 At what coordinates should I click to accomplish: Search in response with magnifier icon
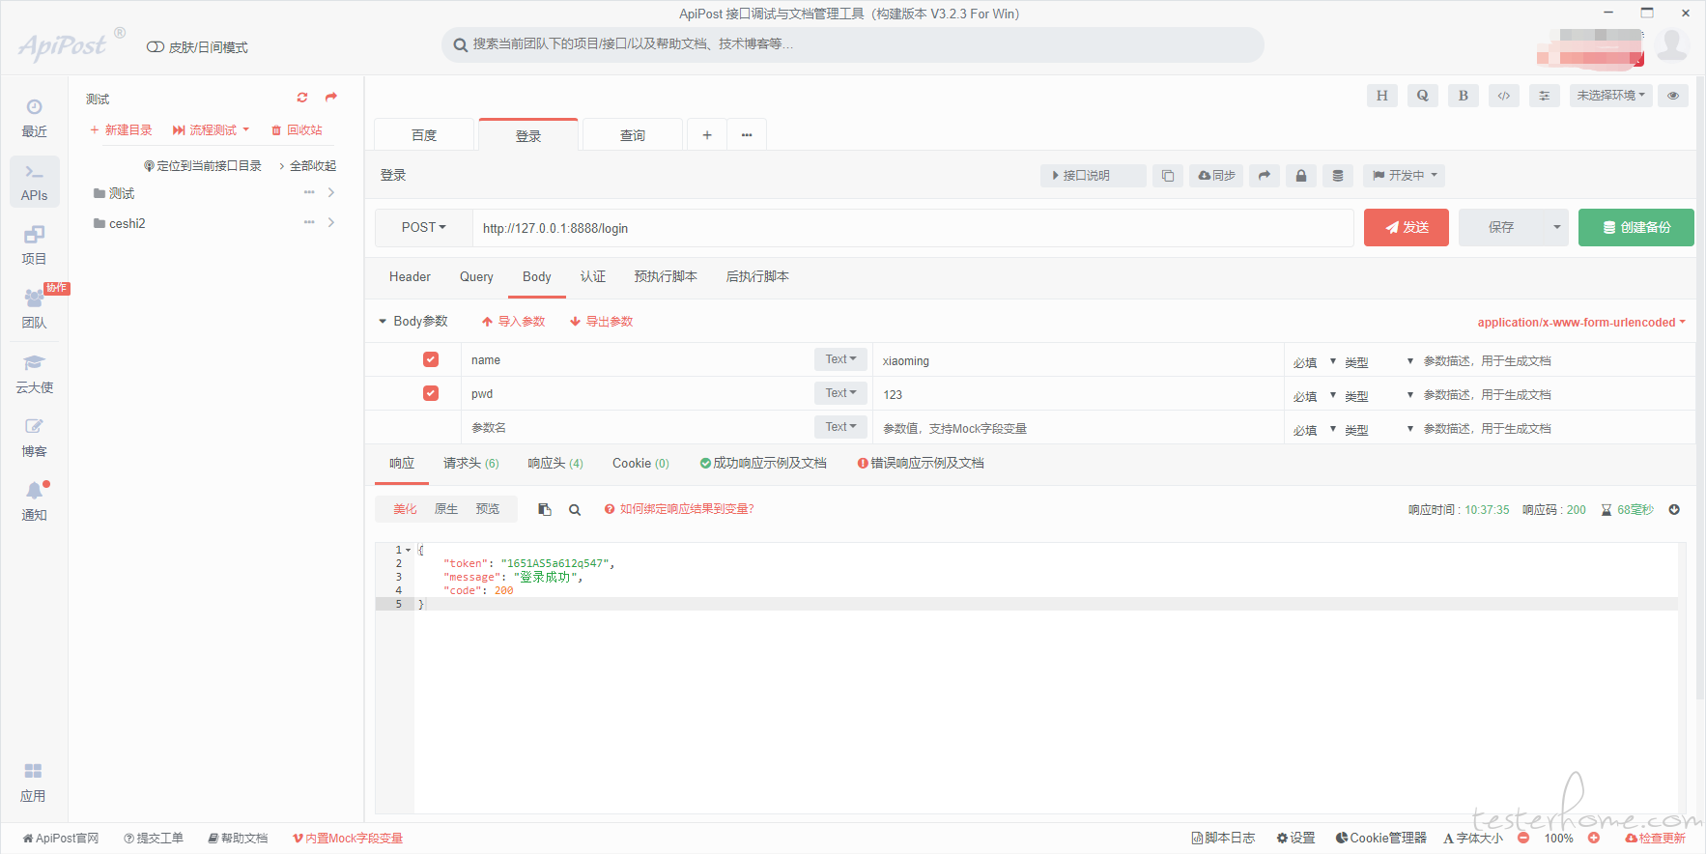click(575, 510)
